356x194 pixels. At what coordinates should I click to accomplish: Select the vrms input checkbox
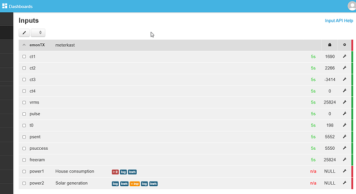(x=24, y=102)
